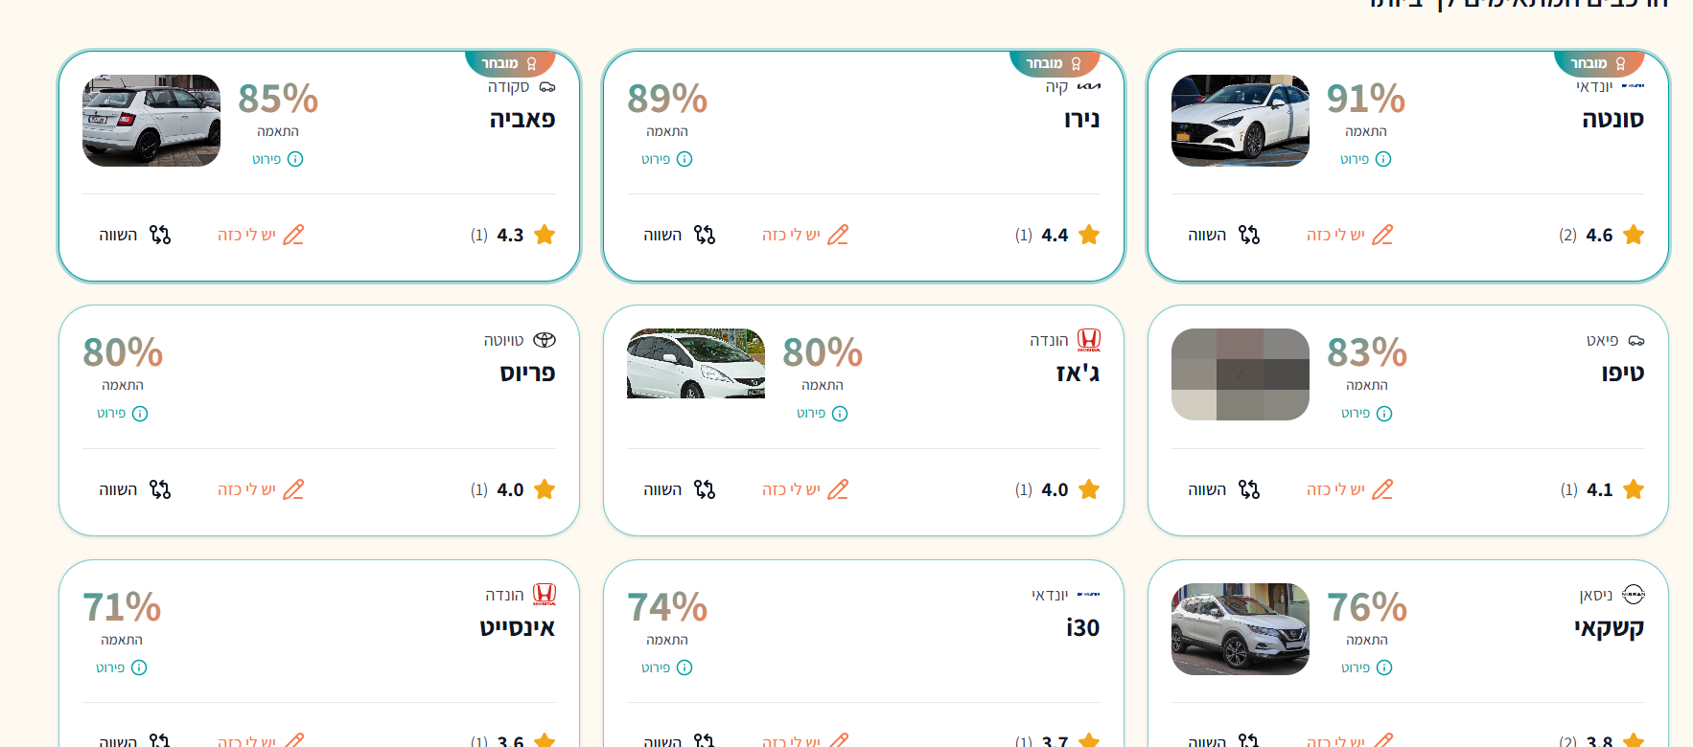Open the Skoda Fabia car photo
The width and height of the screenshot is (1693, 747).
pos(151,121)
